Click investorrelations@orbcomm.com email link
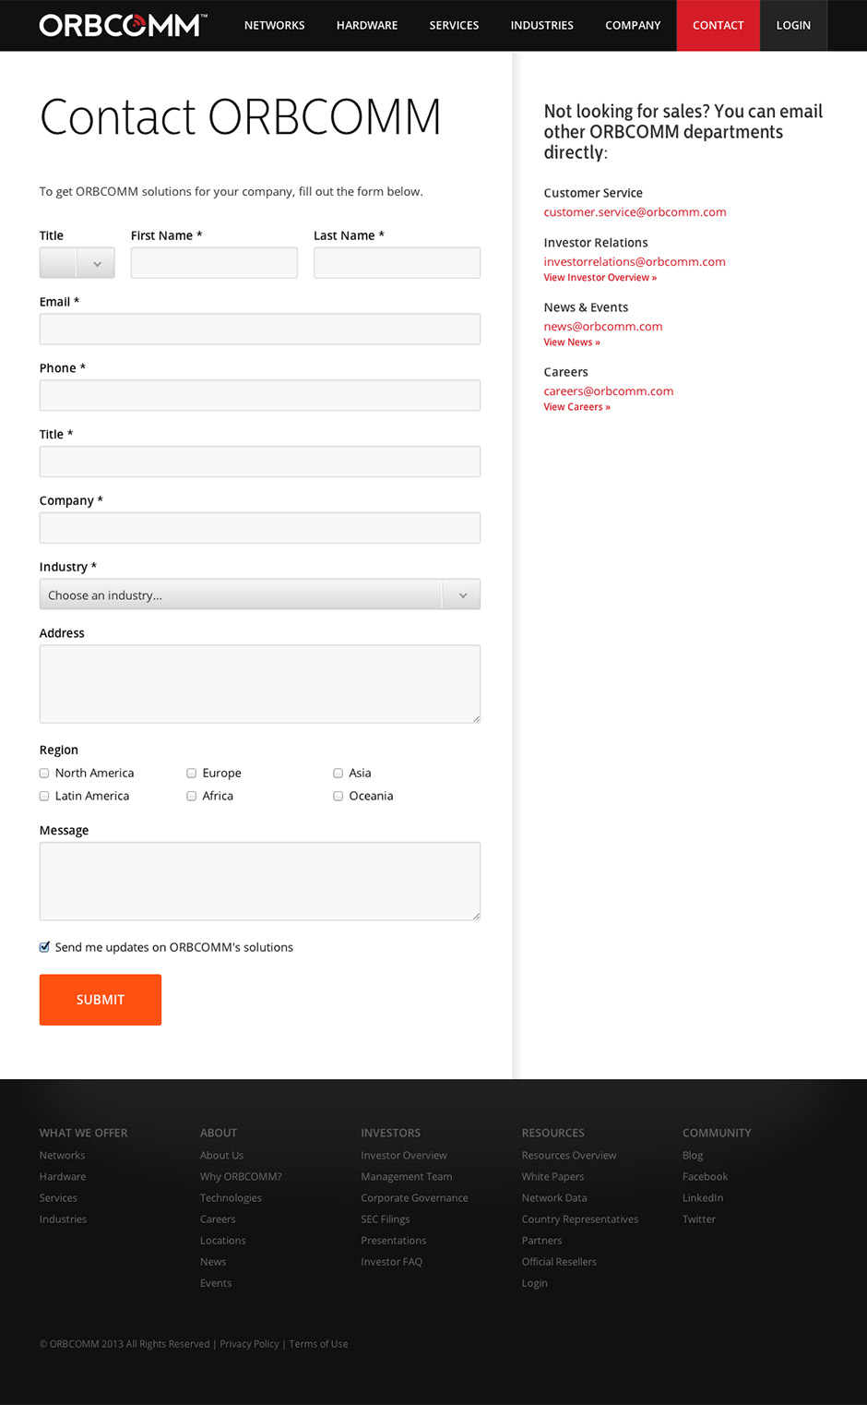 (x=635, y=262)
